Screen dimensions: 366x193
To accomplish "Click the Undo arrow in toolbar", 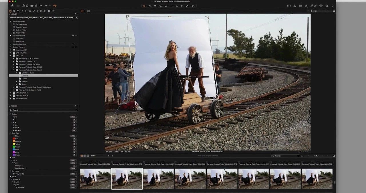I will [46, 6].
